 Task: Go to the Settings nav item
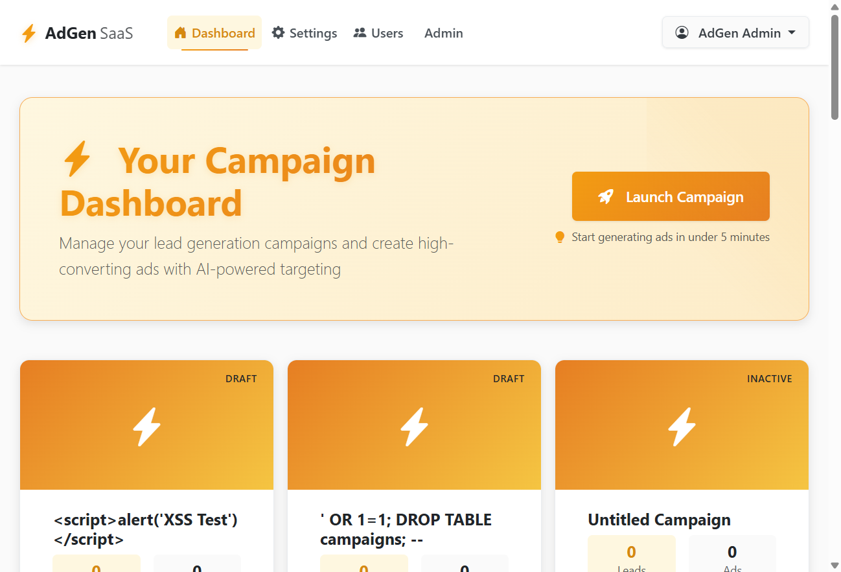(305, 32)
